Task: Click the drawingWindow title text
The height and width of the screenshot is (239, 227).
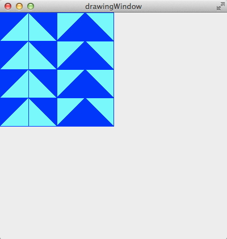Action: (x=113, y=7)
